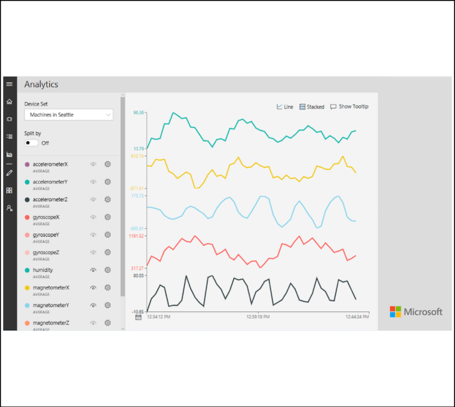Open the hamburger navigation menu
Viewport: 455px width, 407px height.
tap(9, 84)
